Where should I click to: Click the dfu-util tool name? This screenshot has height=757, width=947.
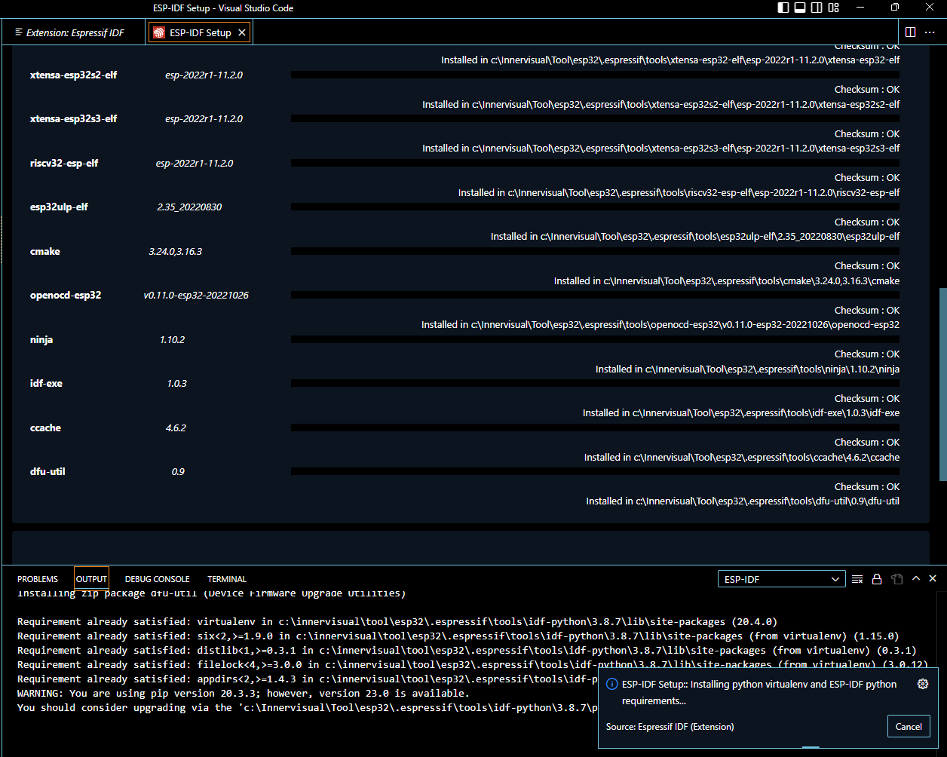click(x=48, y=471)
